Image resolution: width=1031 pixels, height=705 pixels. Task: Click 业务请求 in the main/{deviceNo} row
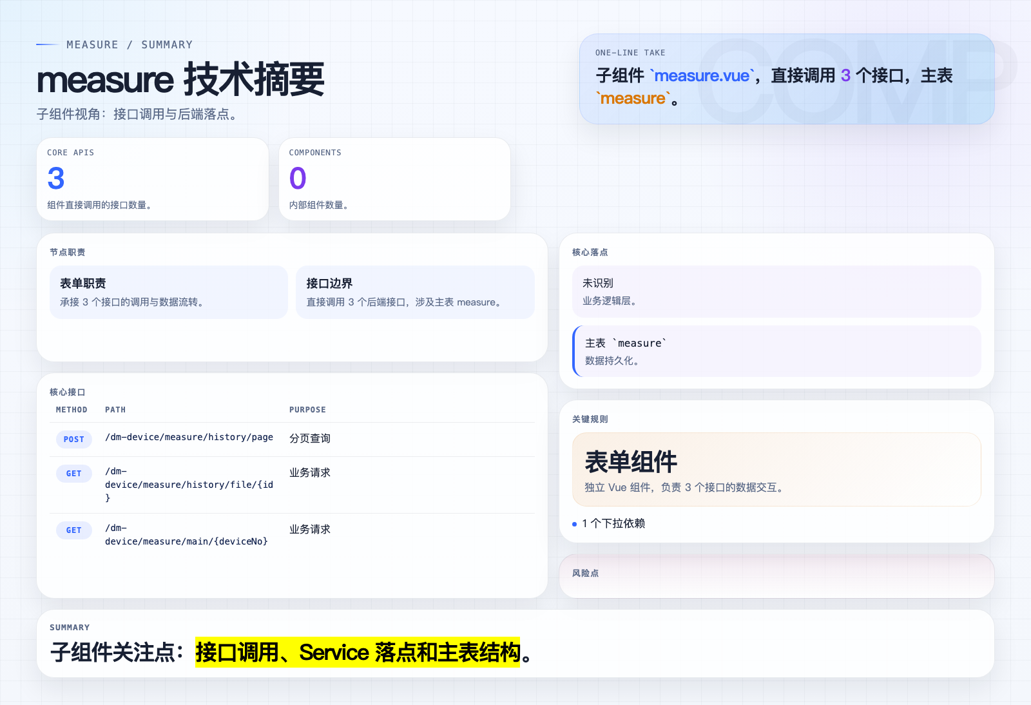[x=310, y=529]
